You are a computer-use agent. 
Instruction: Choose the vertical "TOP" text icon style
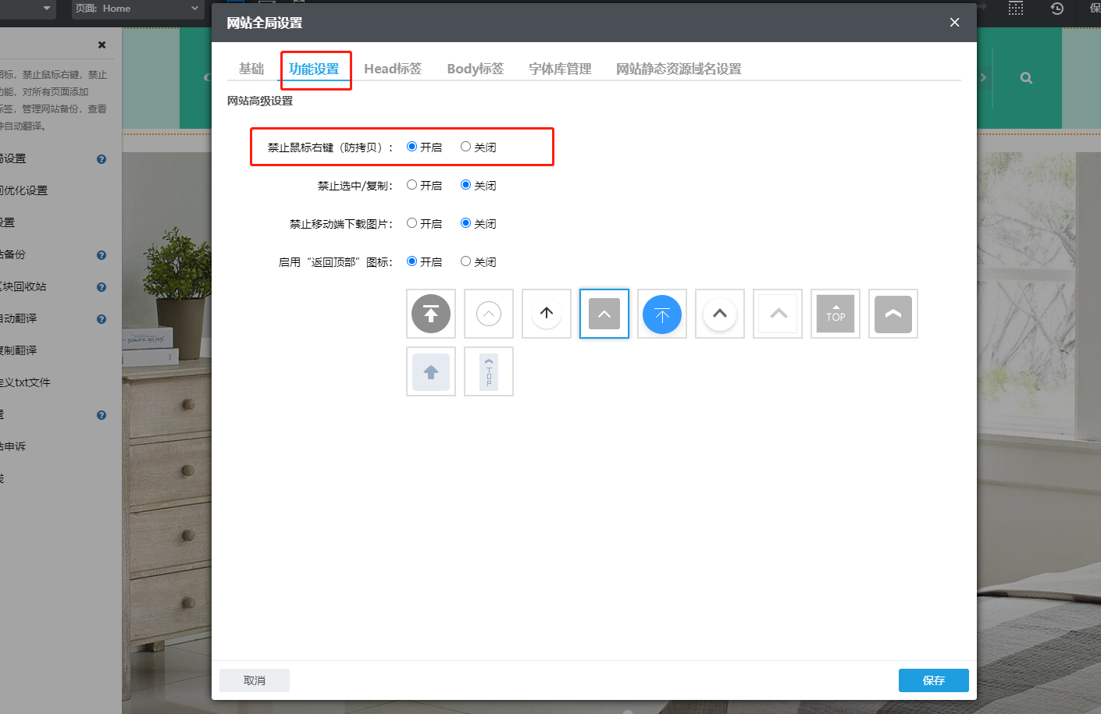[x=488, y=371]
